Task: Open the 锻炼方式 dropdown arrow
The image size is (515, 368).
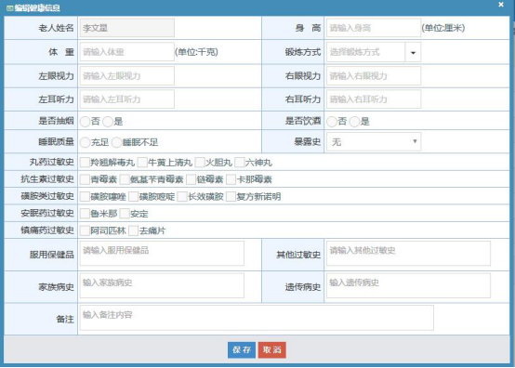Action: pyautogui.click(x=413, y=52)
